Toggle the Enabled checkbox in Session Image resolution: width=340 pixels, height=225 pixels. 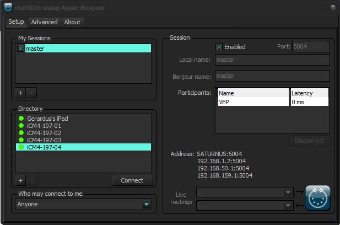click(219, 47)
